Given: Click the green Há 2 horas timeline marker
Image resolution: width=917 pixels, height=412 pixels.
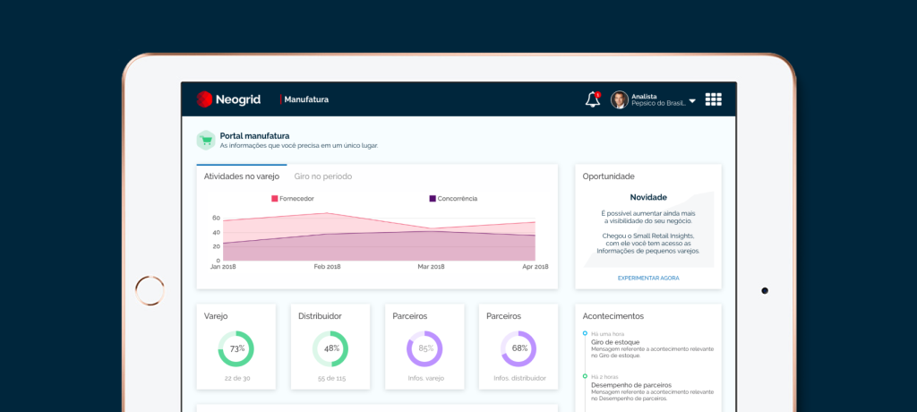Looking at the screenshot, I should 585,376.
